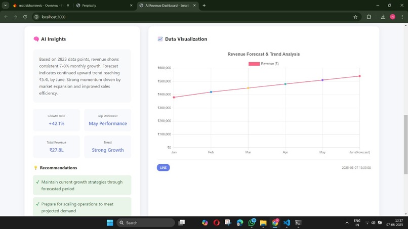Click the Growth Rate +42.1% value
408x229 pixels.
pos(57,123)
